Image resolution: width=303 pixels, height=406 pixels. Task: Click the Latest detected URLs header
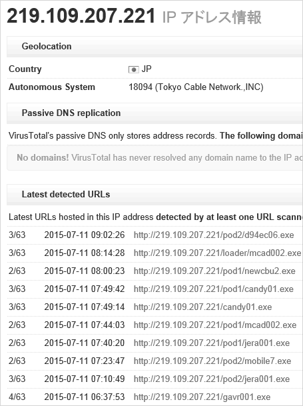154,195
